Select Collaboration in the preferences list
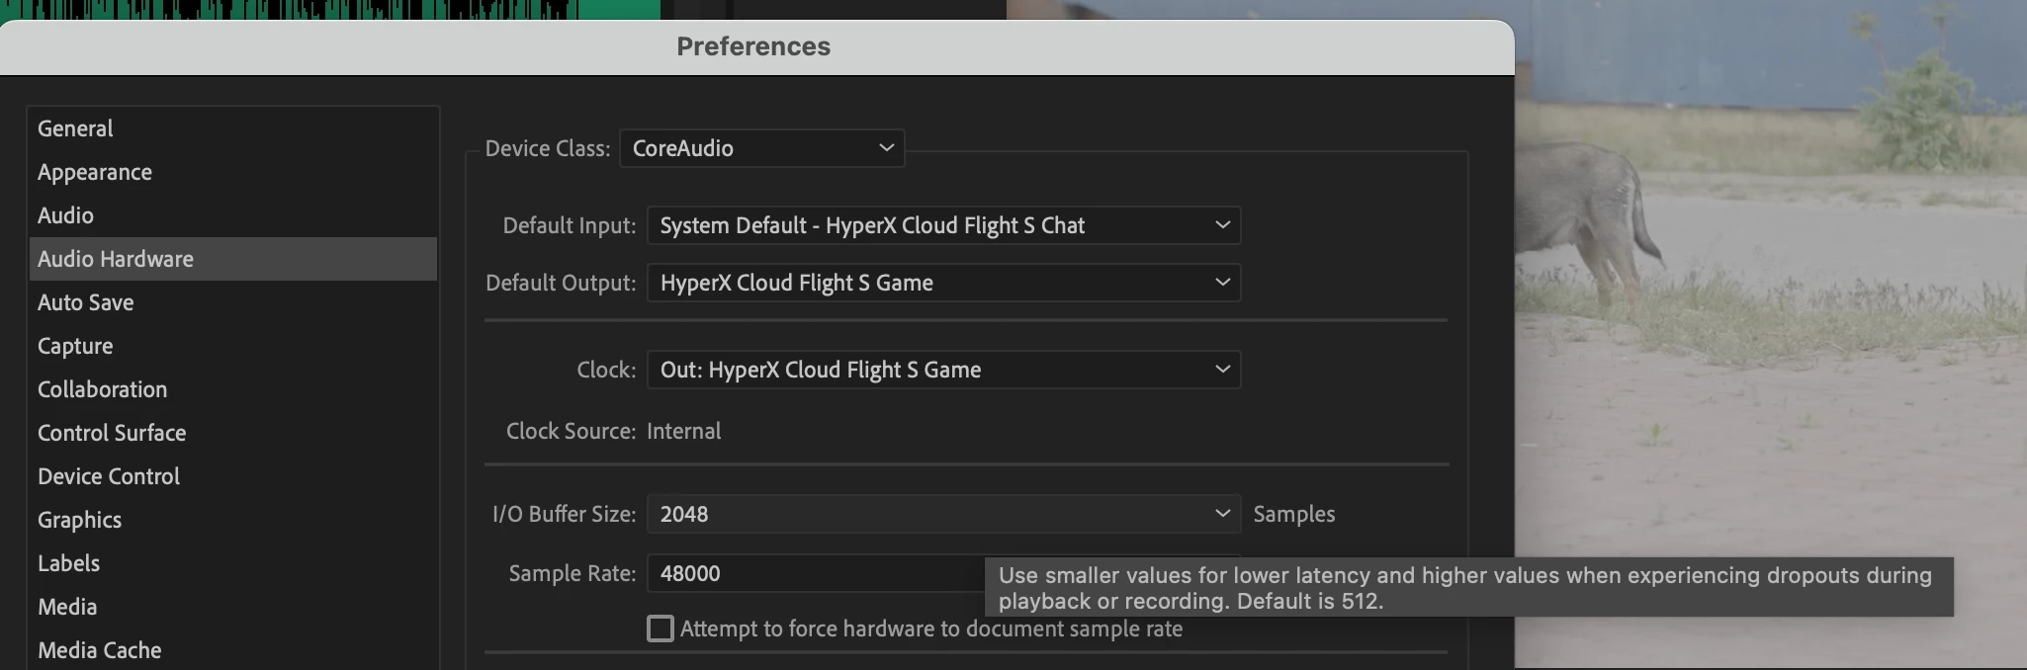 (x=232, y=389)
